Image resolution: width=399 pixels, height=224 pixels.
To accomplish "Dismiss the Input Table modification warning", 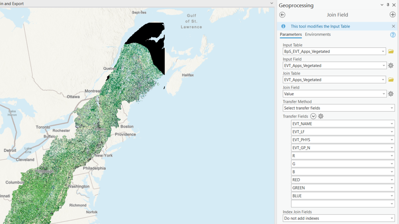I will click(x=393, y=26).
